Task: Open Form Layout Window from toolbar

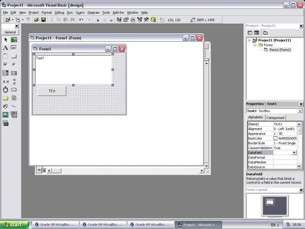Action: click(133, 20)
